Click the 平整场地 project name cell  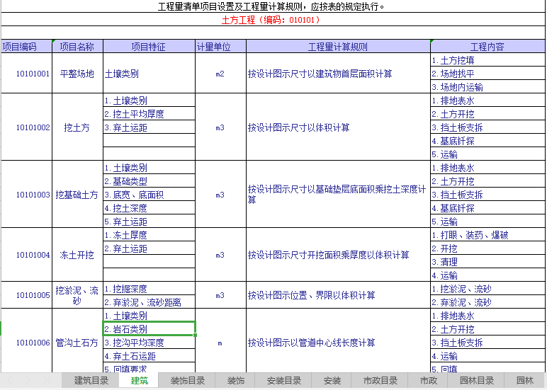coord(77,74)
